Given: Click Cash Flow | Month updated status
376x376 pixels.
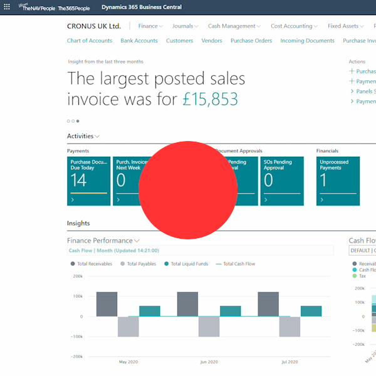Looking at the screenshot, I should tap(114, 250).
